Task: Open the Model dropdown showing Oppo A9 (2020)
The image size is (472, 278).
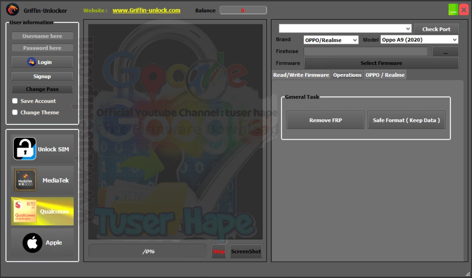Action: (x=419, y=40)
